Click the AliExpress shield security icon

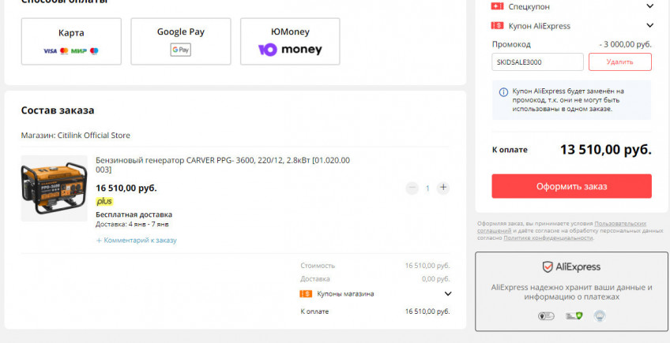coord(547,267)
